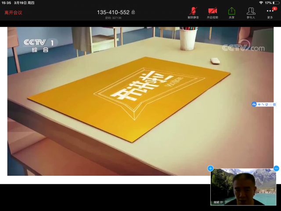Open the 更多 more options menu
Image resolution: width=281 pixels, height=211 pixels.
(270, 13)
